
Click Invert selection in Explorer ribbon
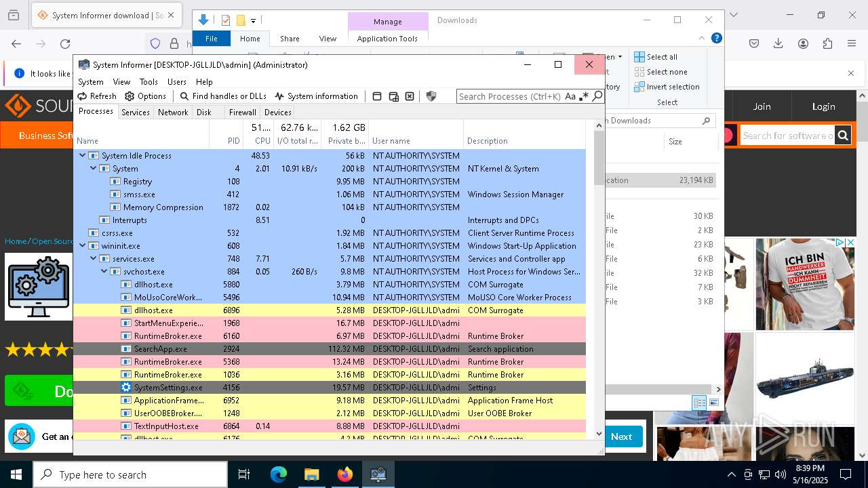[x=667, y=87]
